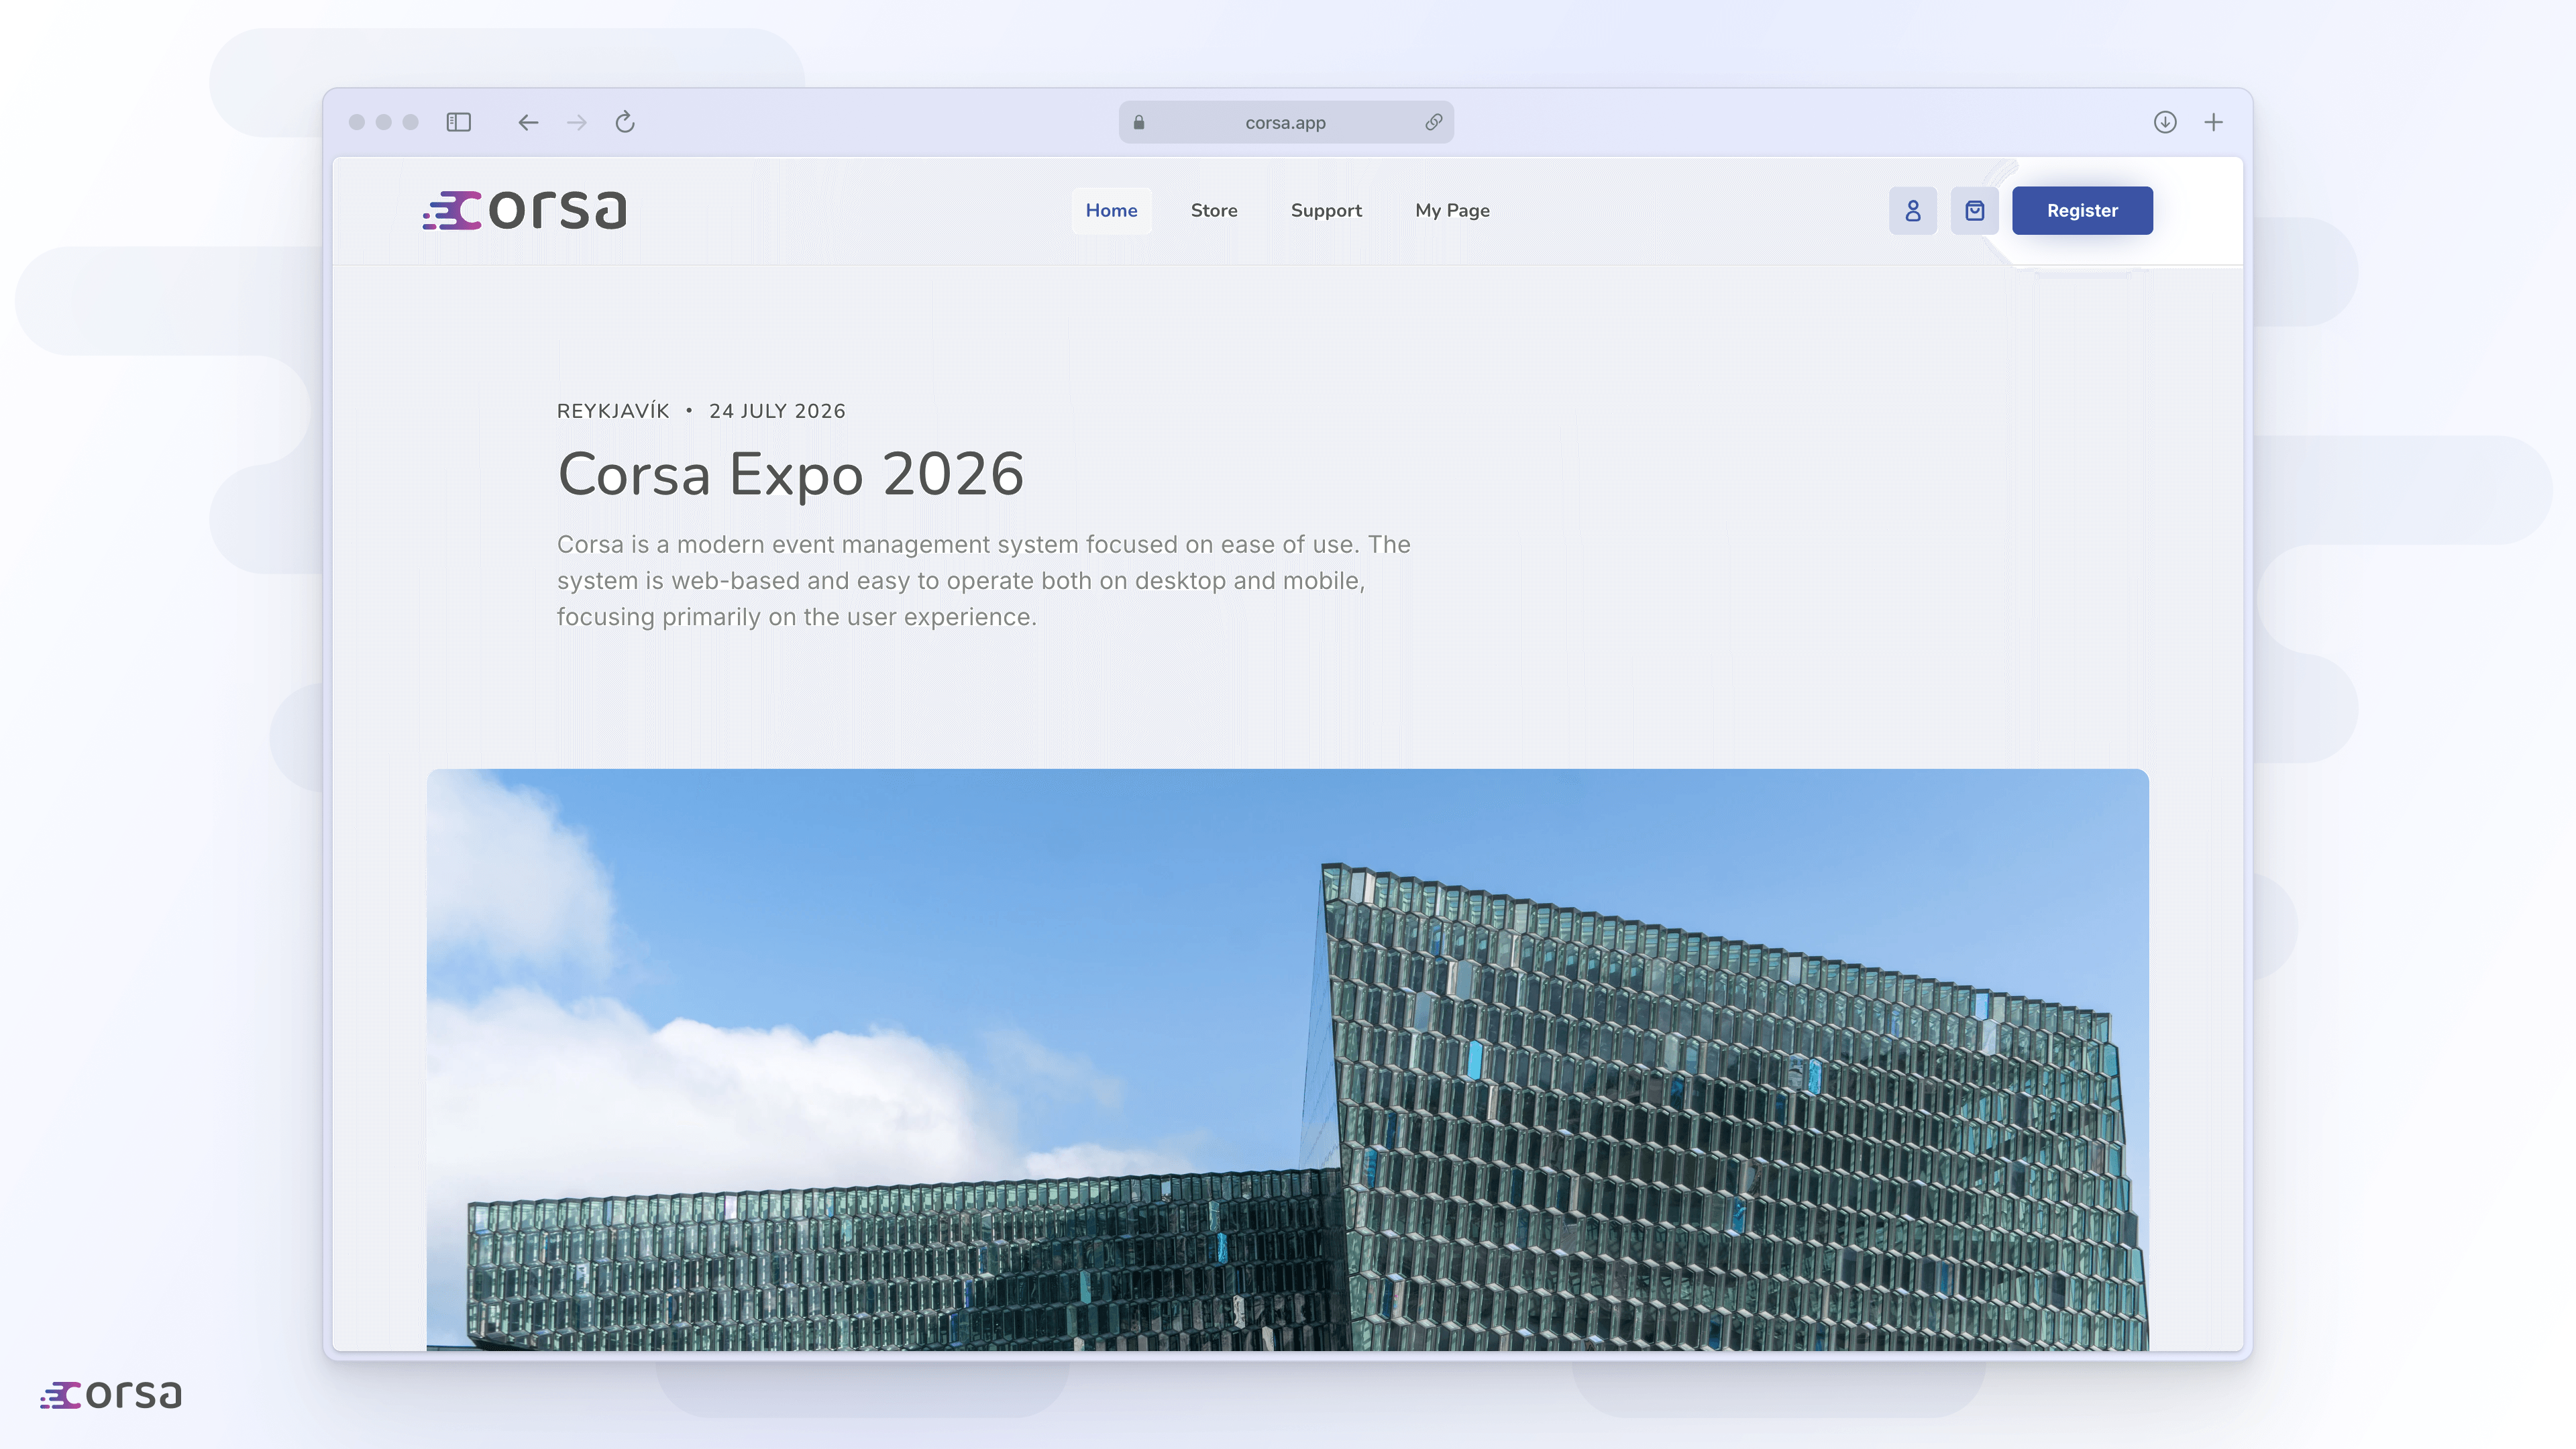Click the Corsa Expo 2026 heading
The width and height of the screenshot is (2576, 1449).
(790, 474)
